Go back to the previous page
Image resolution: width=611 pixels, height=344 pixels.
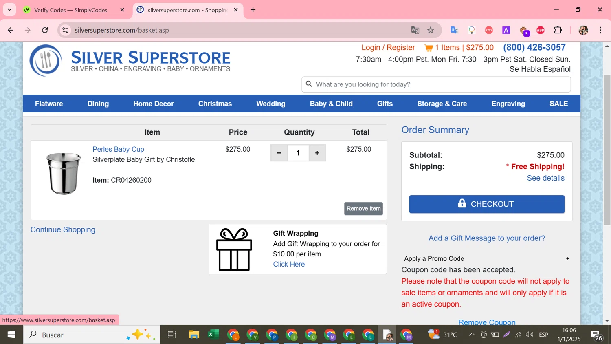click(11, 30)
